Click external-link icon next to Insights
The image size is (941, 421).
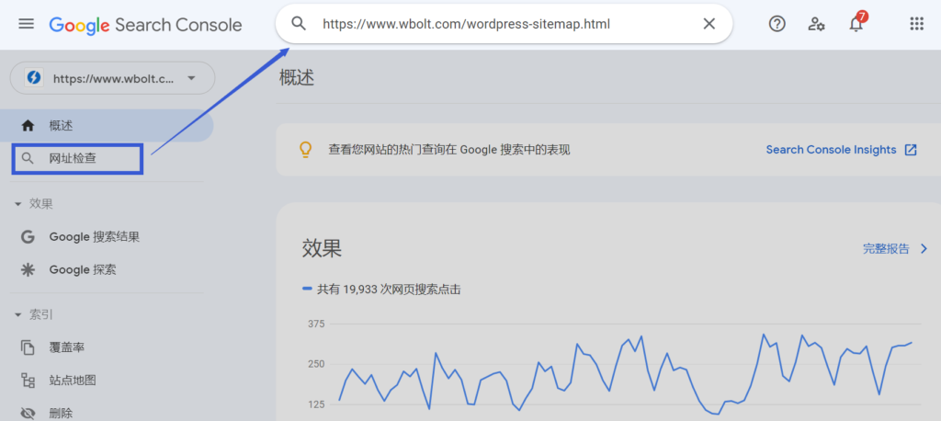(911, 150)
